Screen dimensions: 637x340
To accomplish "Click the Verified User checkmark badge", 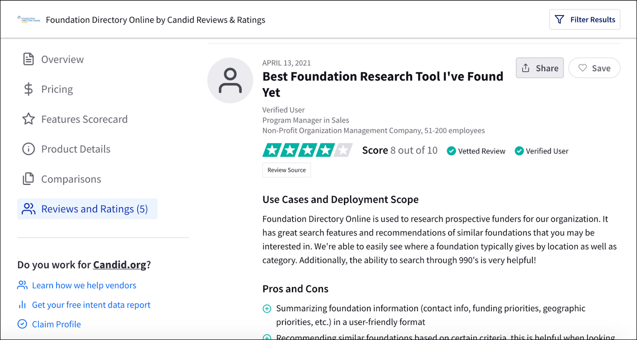I will pyautogui.click(x=519, y=151).
